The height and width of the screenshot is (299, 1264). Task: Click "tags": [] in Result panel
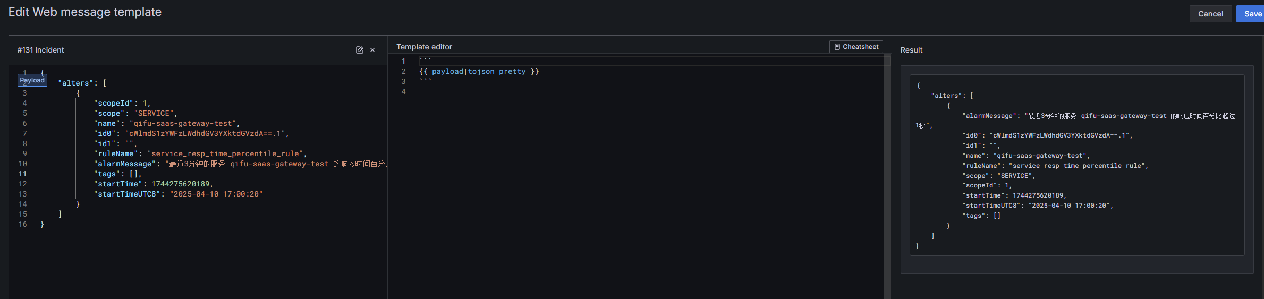click(981, 216)
